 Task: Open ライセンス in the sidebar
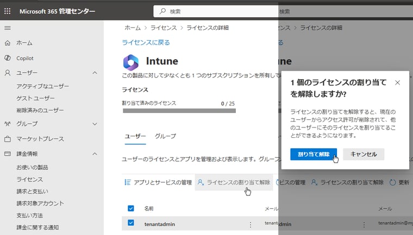(x=29, y=180)
